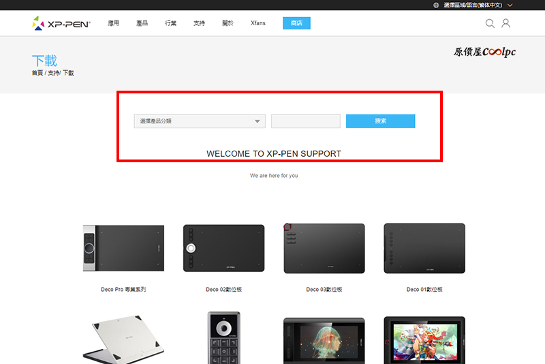Open the Deco Pro 專業系列 label link
Viewport: 545px width, 364px height.
point(123,289)
